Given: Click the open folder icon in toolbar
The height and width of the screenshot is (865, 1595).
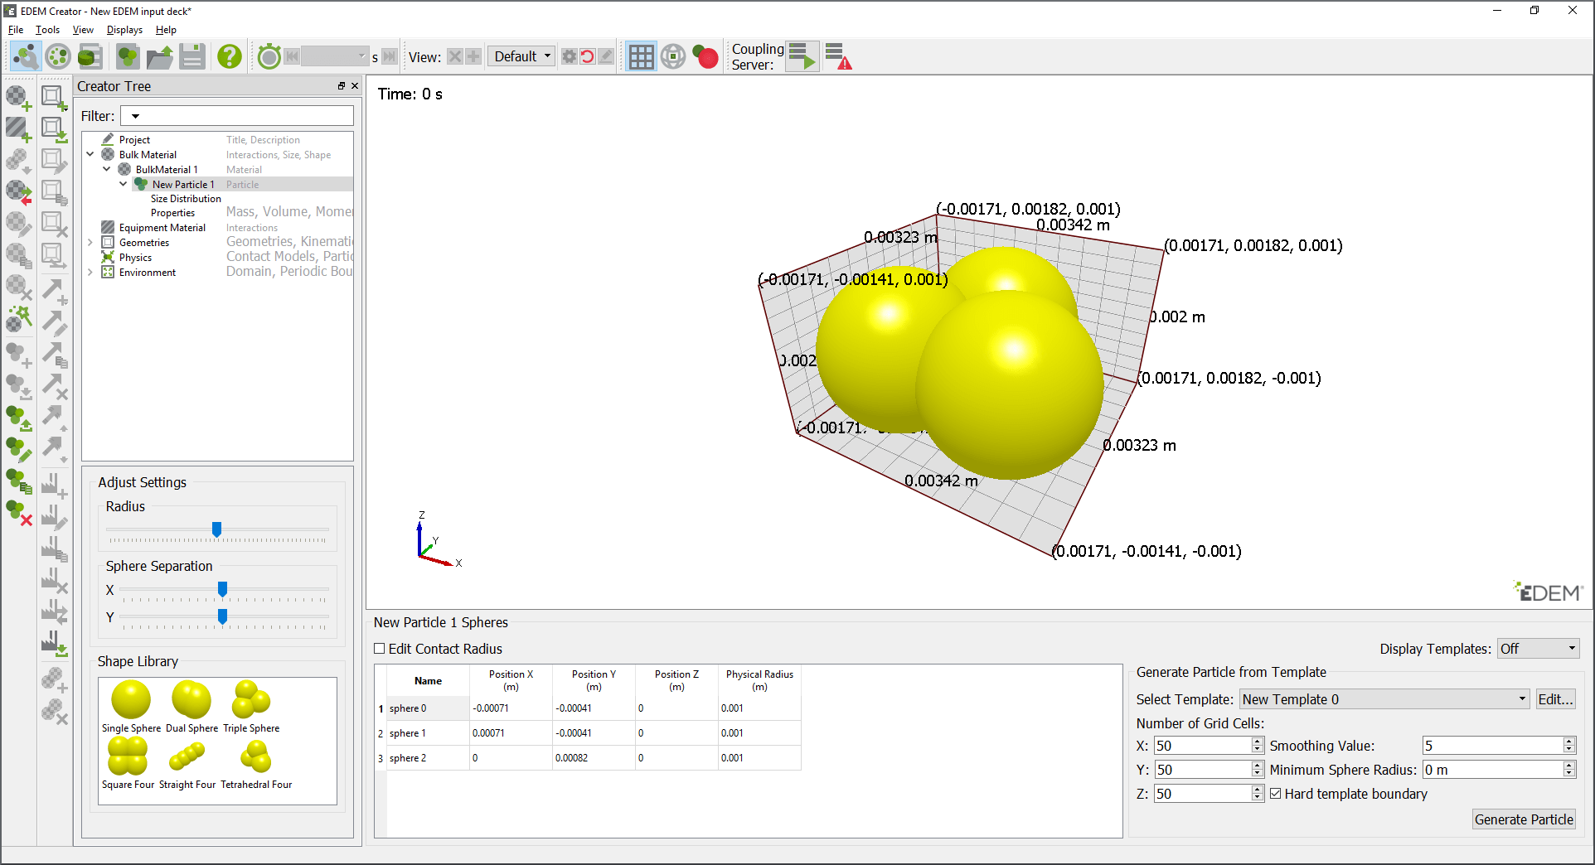Looking at the screenshot, I should (x=159, y=56).
